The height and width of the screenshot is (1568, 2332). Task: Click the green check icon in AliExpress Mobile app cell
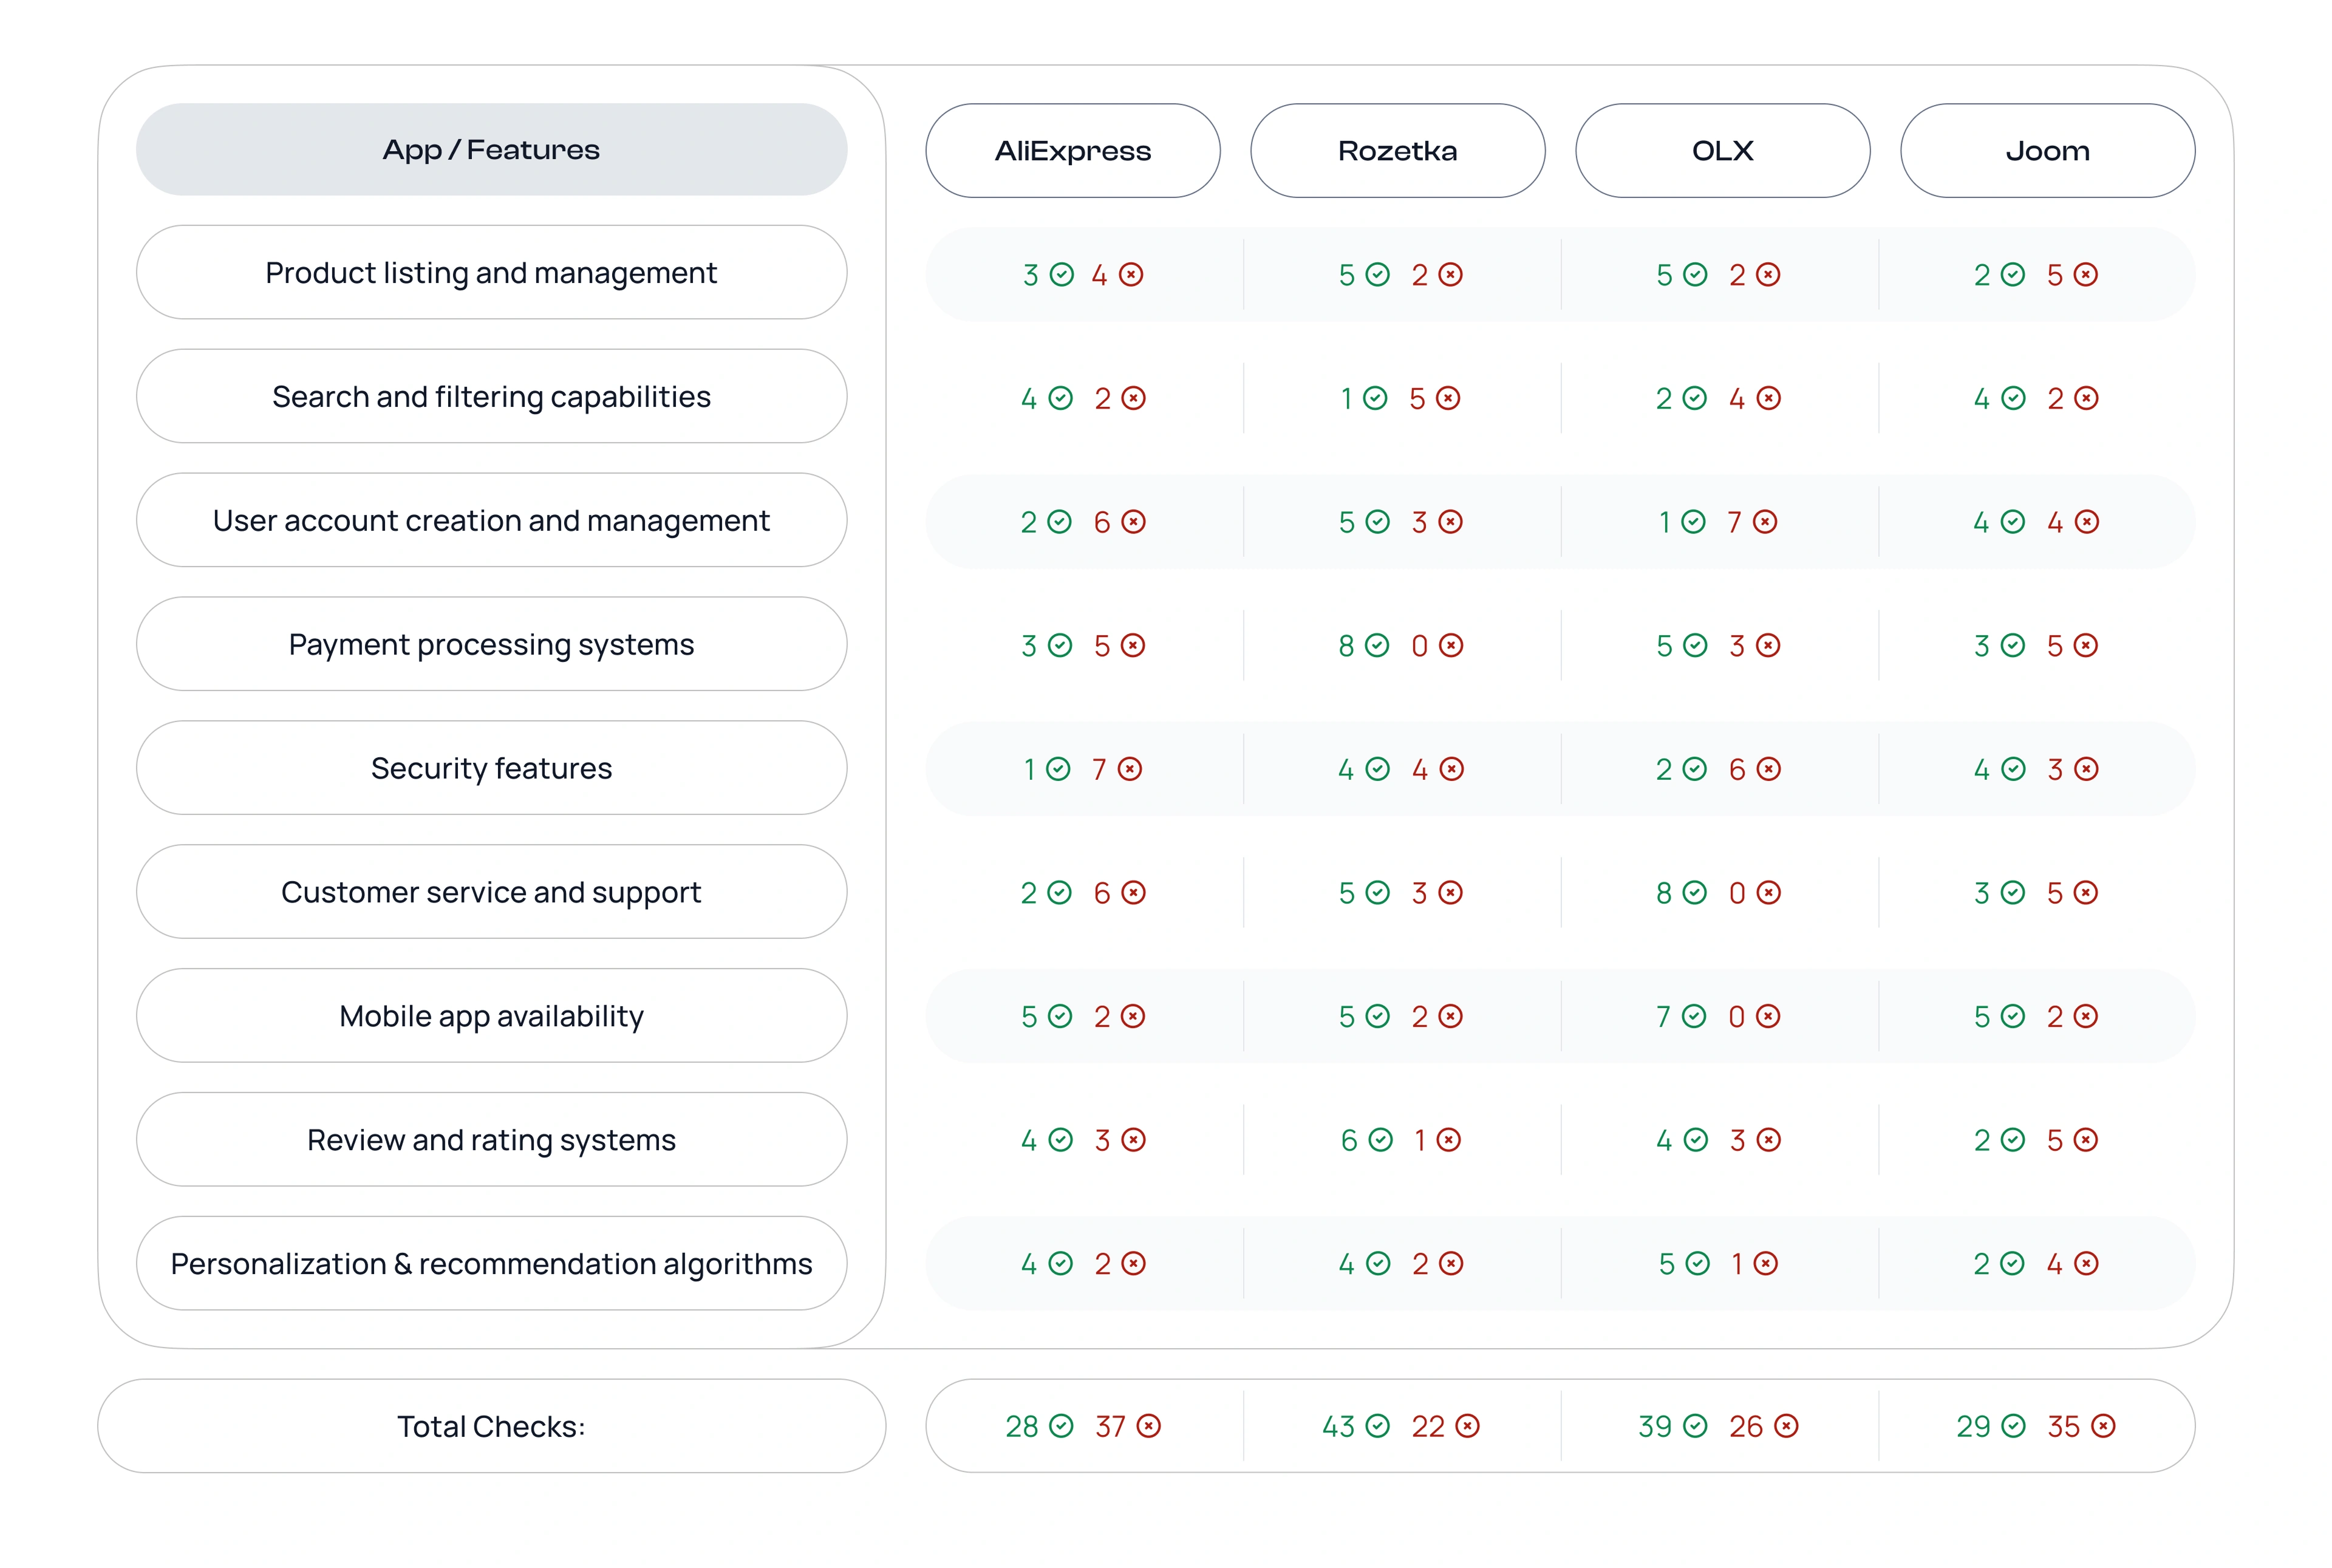1060,1016
